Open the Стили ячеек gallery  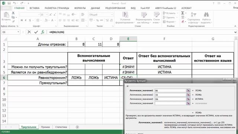(157, 18)
